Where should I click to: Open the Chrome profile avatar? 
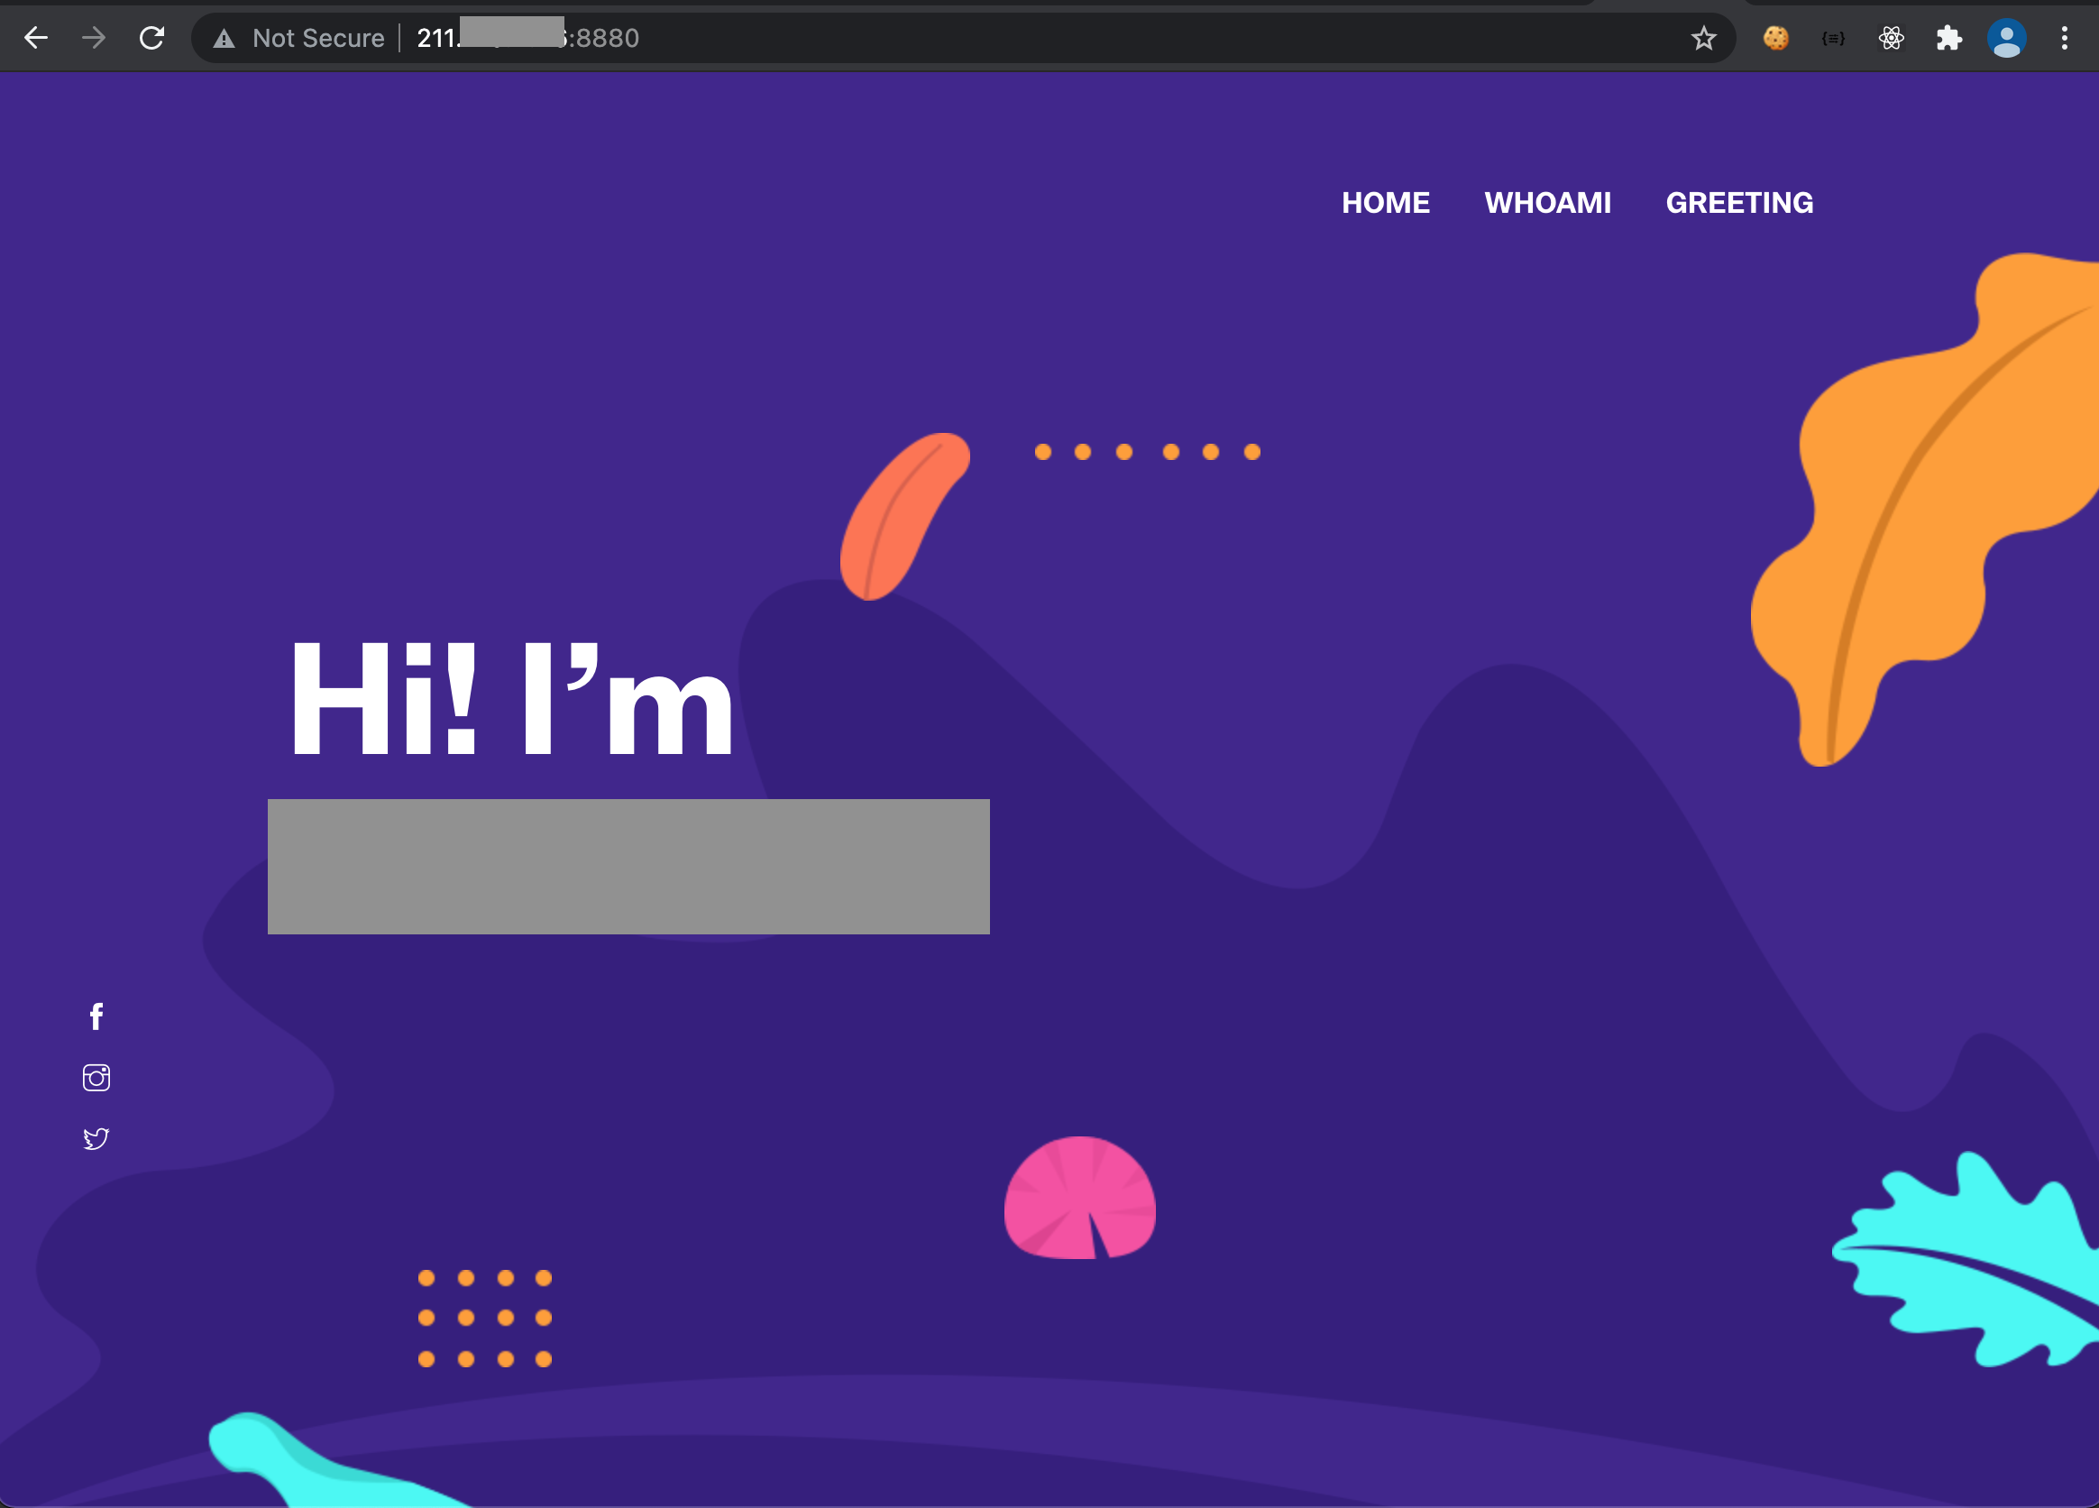click(x=2006, y=38)
